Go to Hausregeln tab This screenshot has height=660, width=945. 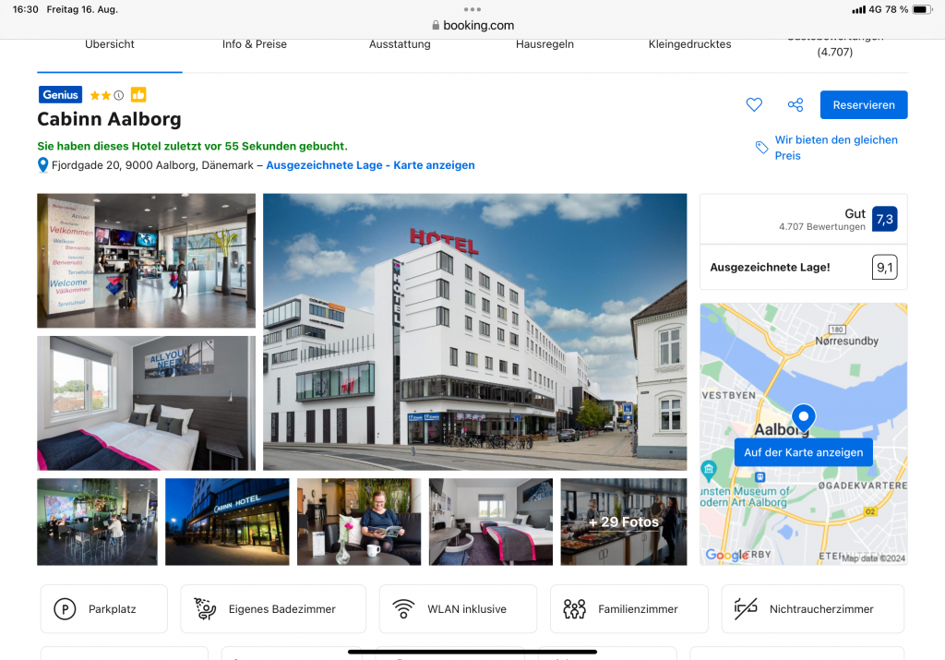[544, 44]
